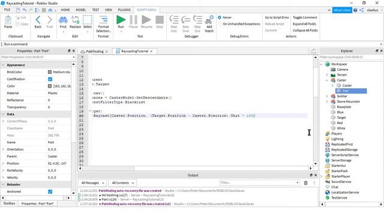Click Step Into debugger icon

[x=174, y=20]
